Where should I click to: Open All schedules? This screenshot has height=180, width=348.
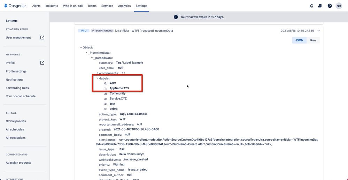(x=15, y=129)
